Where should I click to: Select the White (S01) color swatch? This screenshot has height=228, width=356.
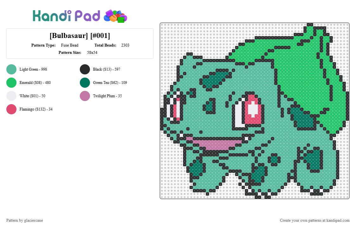tap(11, 96)
